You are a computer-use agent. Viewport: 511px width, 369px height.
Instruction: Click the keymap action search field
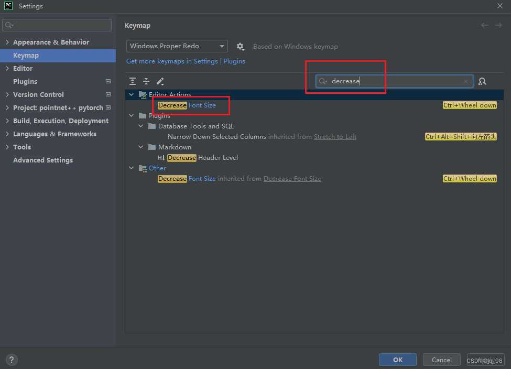[394, 81]
